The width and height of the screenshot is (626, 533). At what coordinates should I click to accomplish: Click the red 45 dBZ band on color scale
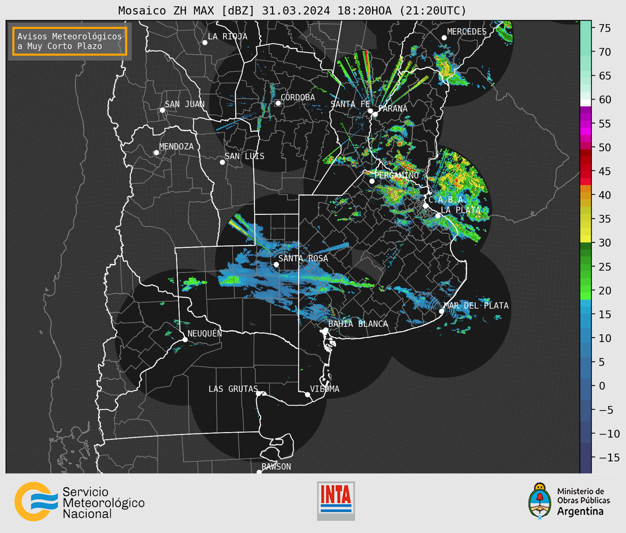click(586, 171)
